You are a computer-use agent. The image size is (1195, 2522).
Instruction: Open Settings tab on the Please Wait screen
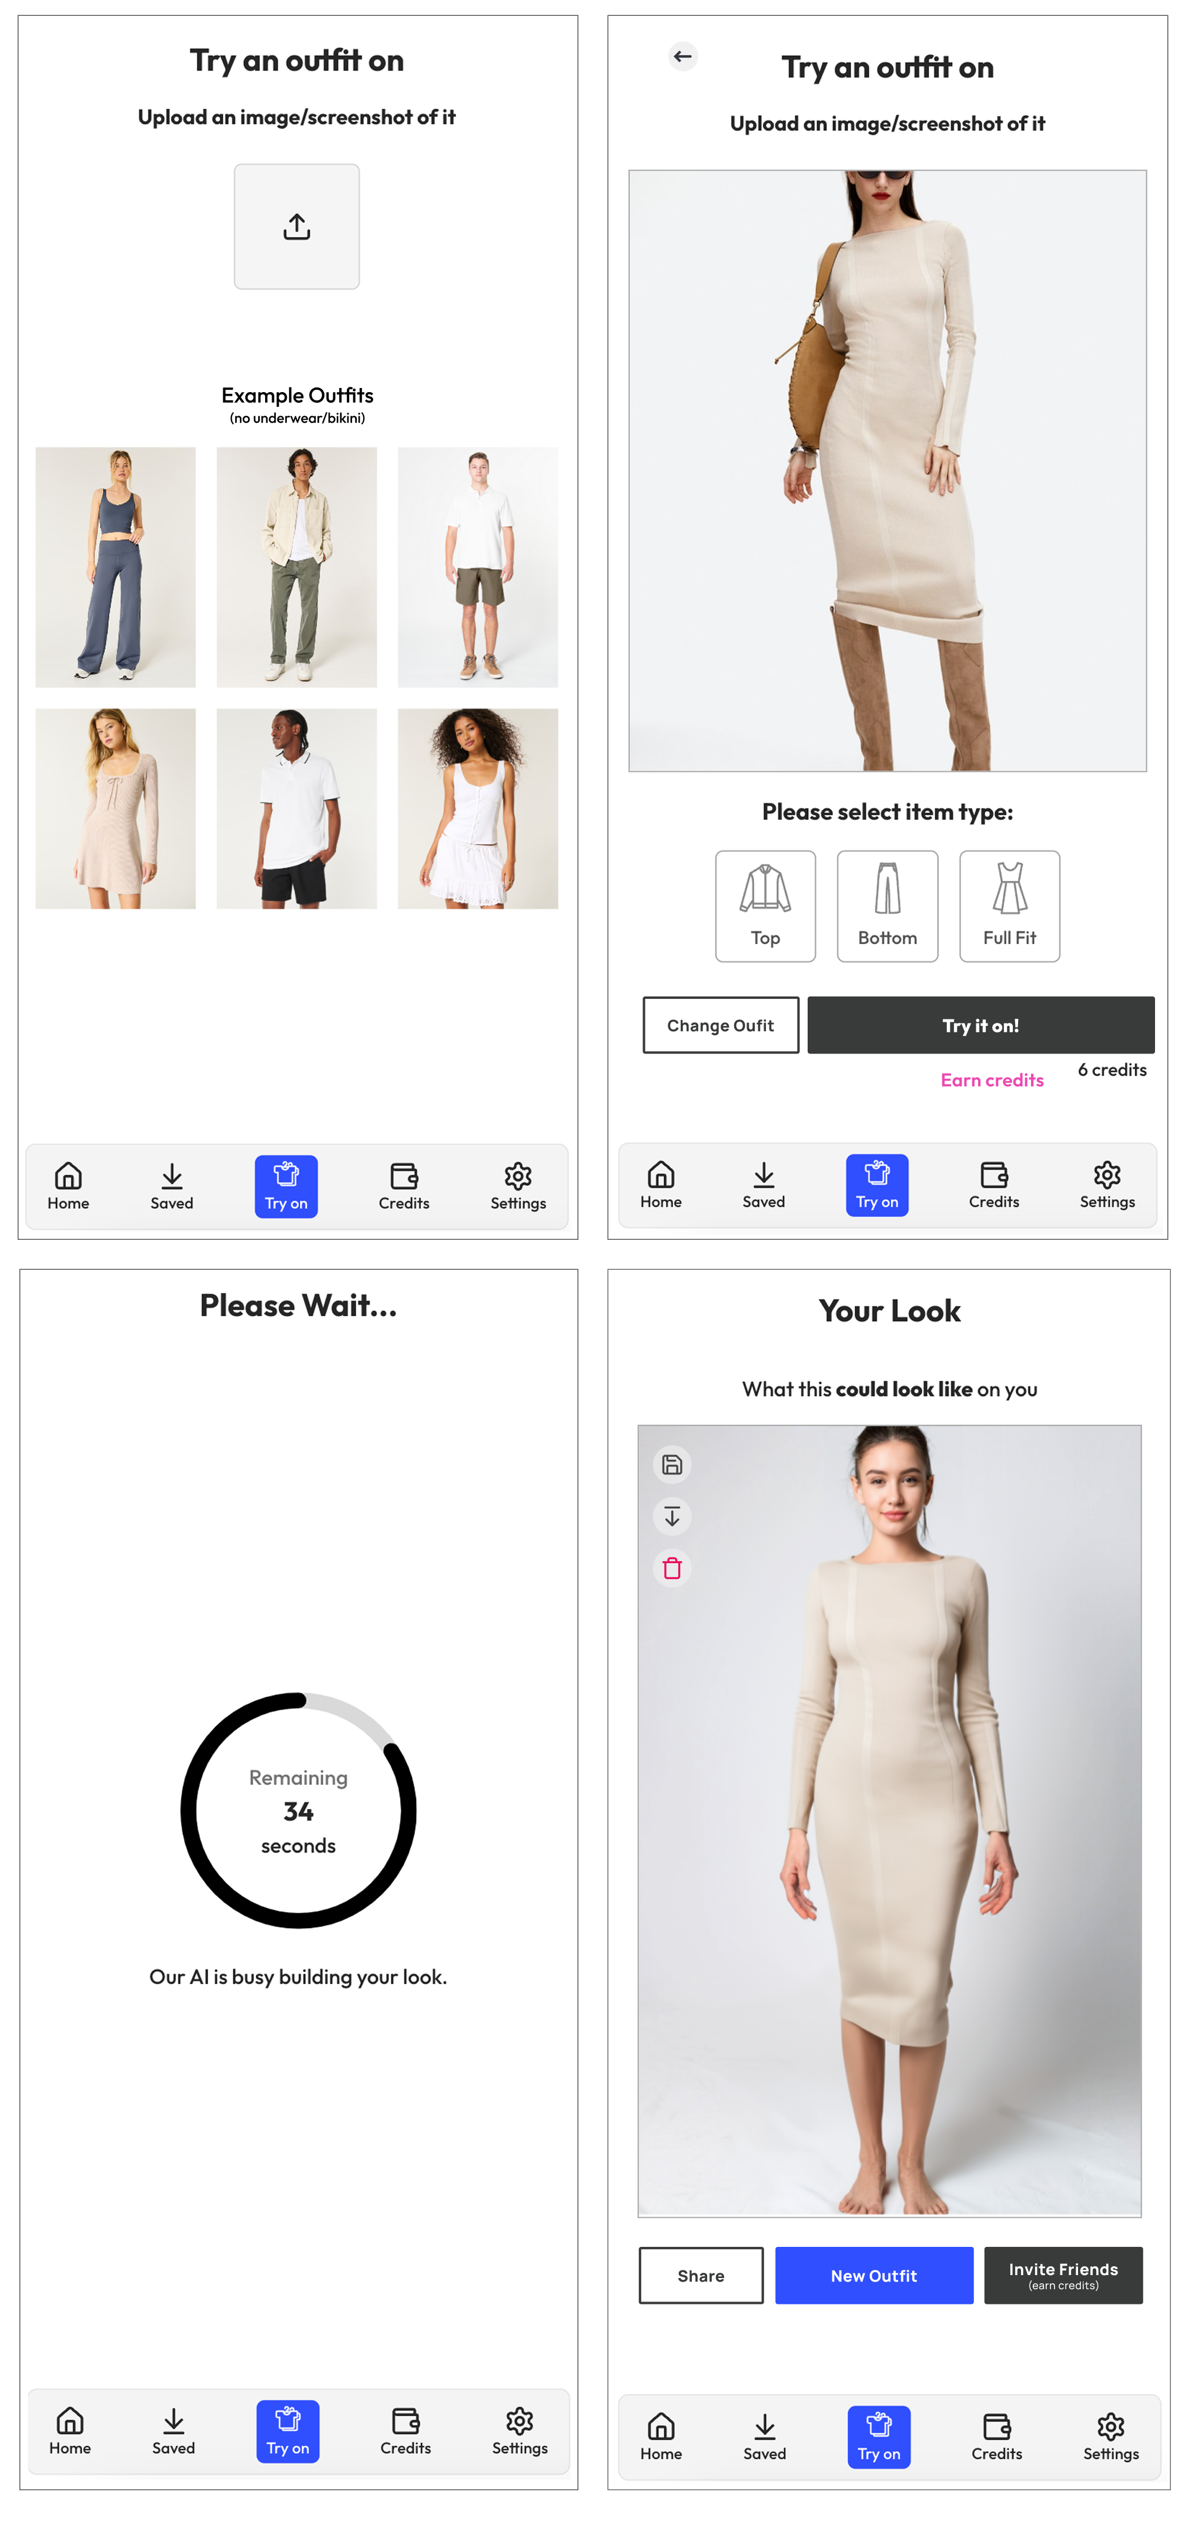pyautogui.click(x=520, y=2431)
